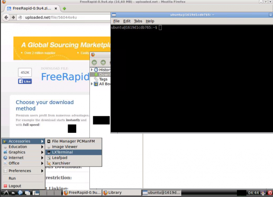Image resolution: width=273 pixels, height=197 pixels.
Task: Click the Education submenu arrow
Action: pos(42,147)
